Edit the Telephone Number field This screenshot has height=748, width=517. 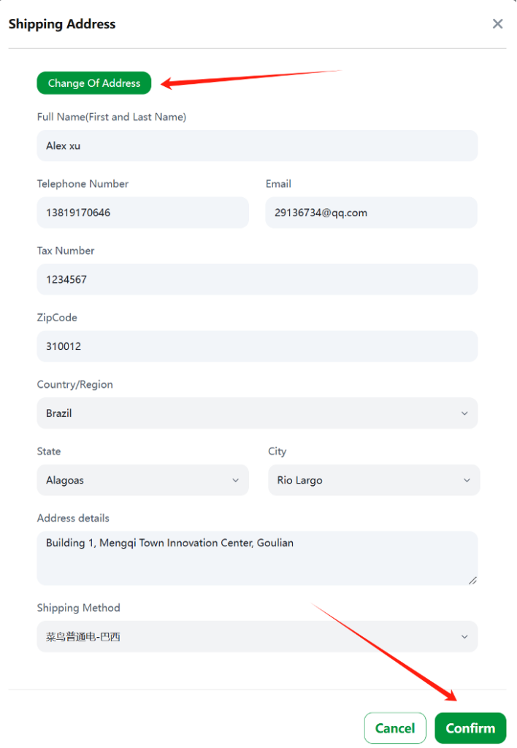pyautogui.click(x=142, y=213)
